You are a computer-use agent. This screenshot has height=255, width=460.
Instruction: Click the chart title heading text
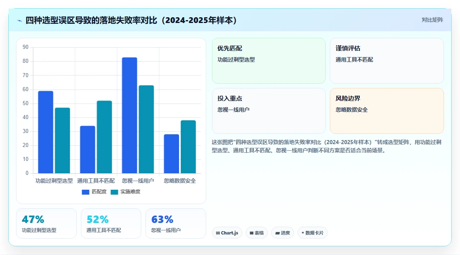click(131, 20)
